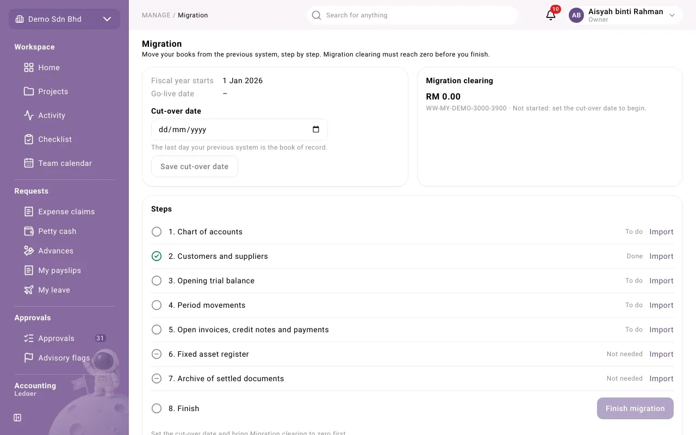Click the My leave plane icon
696x435 pixels.
29,290
